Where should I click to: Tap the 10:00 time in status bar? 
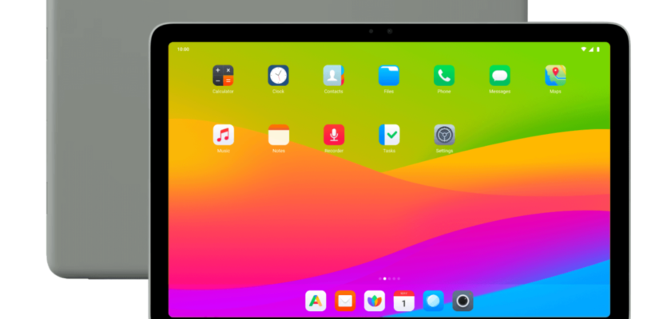tap(183, 49)
